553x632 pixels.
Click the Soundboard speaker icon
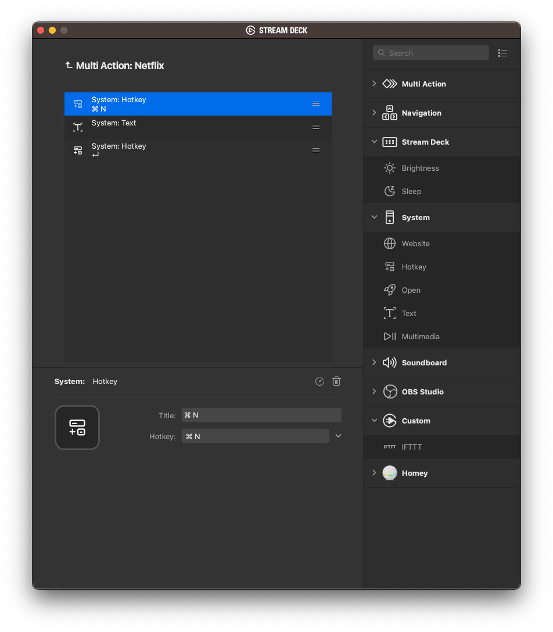[x=389, y=362]
